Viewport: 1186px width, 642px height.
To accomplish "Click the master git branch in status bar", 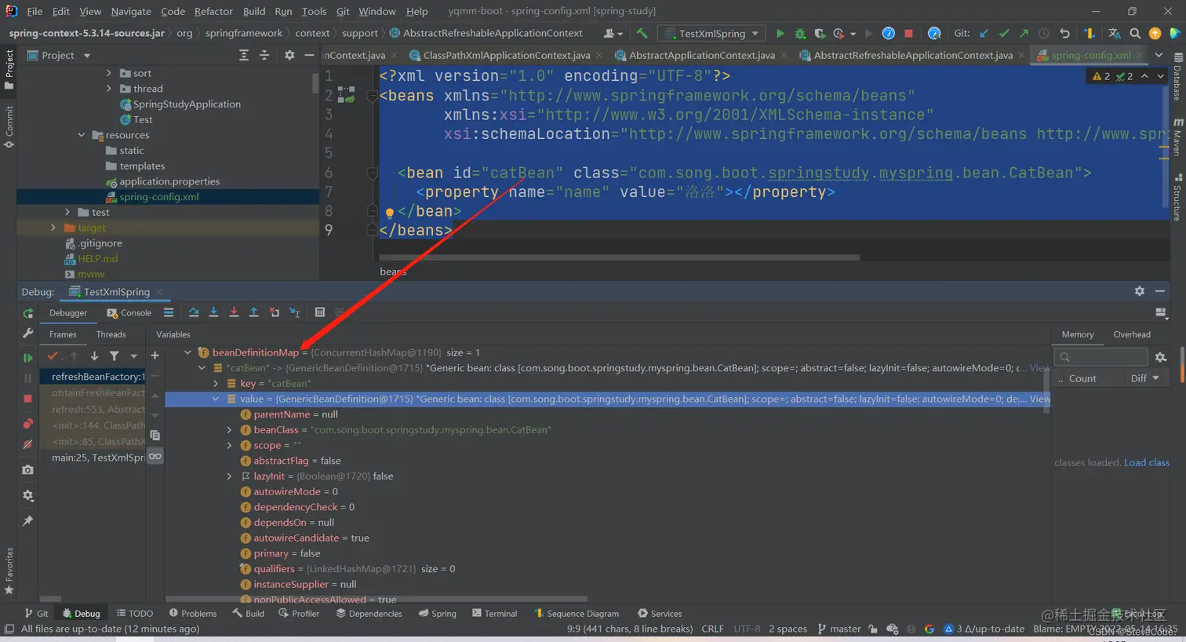I will tap(839, 629).
